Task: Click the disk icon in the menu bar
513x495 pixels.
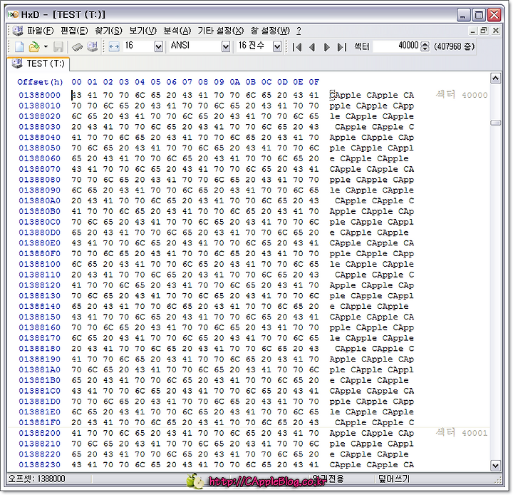Action: (17, 31)
